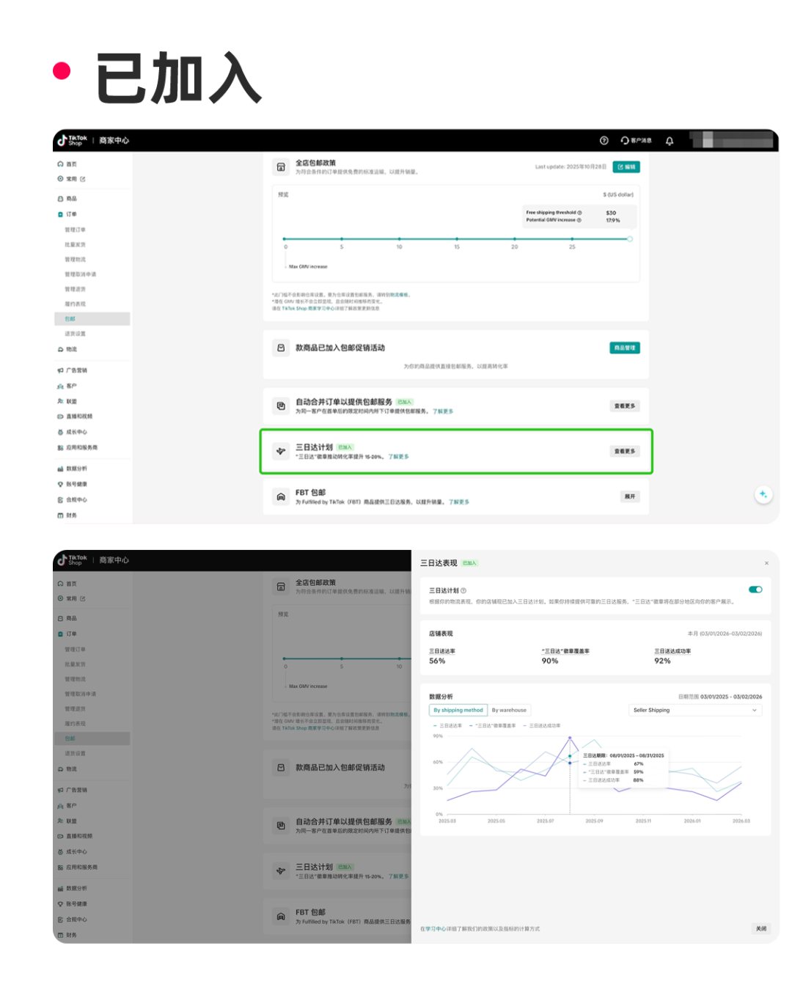
Task: Open the notification bell in upper screenshot
Action: point(669,140)
